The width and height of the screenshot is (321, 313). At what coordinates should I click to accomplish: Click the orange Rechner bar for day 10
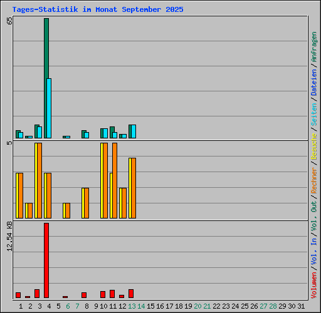coord(105,180)
